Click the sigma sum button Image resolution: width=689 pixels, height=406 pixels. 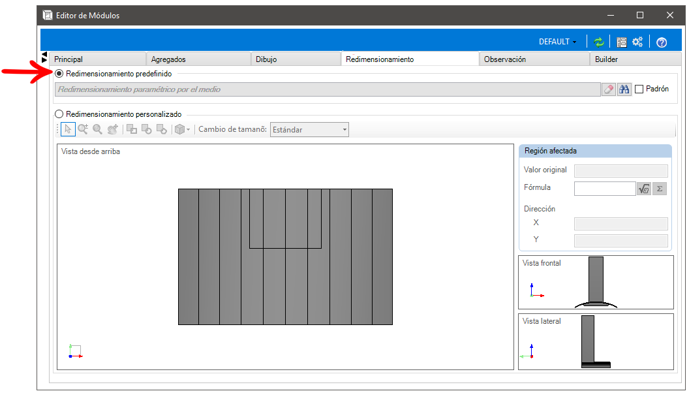coord(660,189)
